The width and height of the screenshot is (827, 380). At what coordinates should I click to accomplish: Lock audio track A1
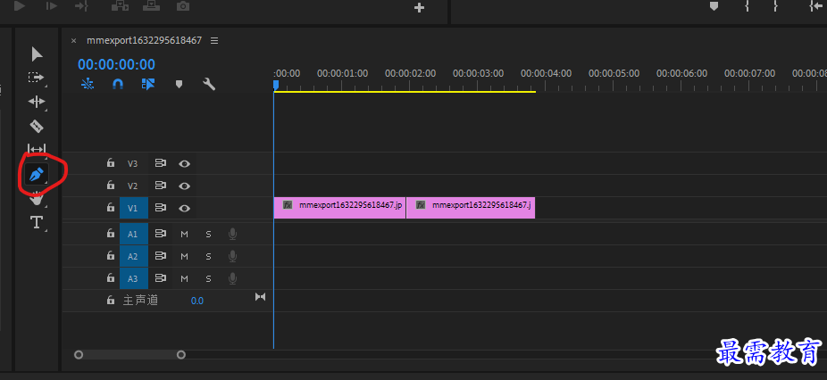(x=110, y=233)
